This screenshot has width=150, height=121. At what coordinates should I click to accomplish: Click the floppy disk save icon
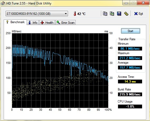(119, 14)
